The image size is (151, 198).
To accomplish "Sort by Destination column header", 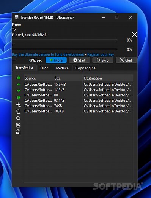I will click(108, 78).
